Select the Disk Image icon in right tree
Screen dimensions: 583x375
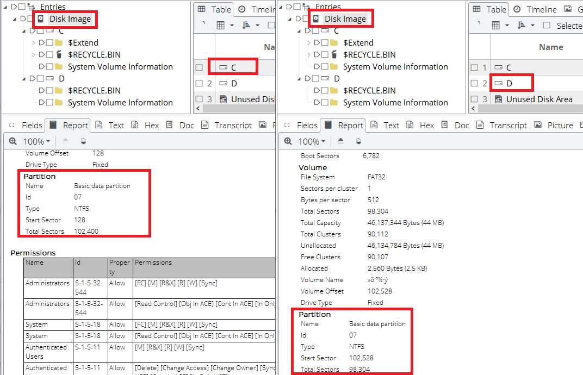[315, 19]
